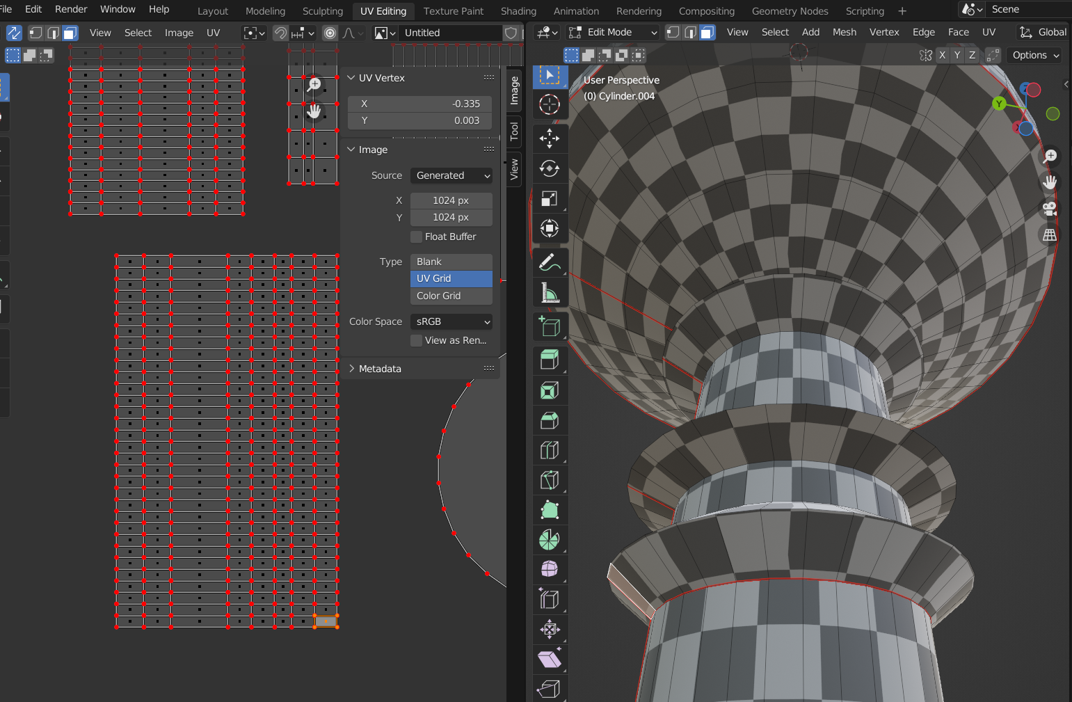Expand the Metadata panel
This screenshot has height=702, width=1072.
380,369
